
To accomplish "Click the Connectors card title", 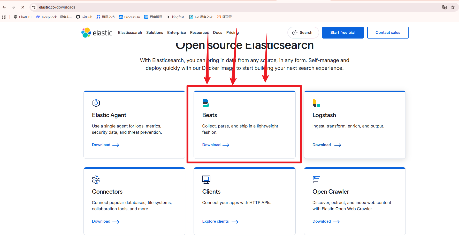I will point(107,192).
